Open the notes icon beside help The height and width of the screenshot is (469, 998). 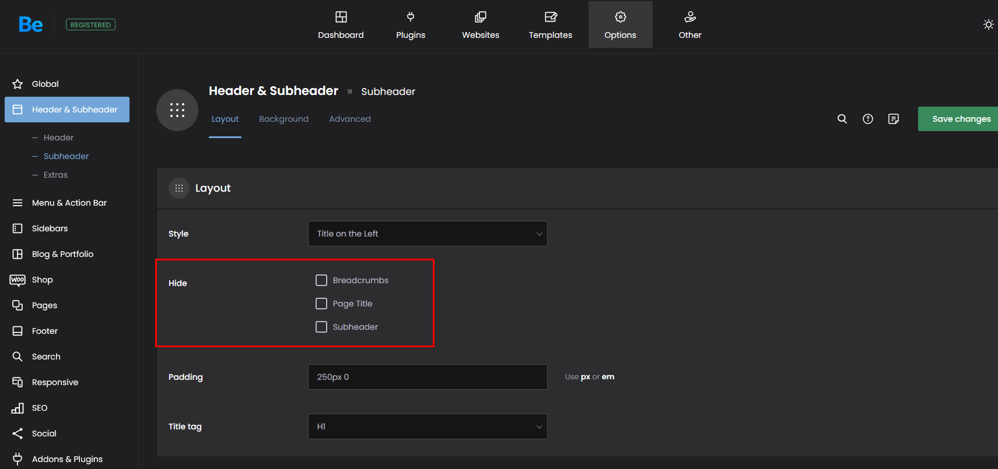pyautogui.click(x=894, y=119)
